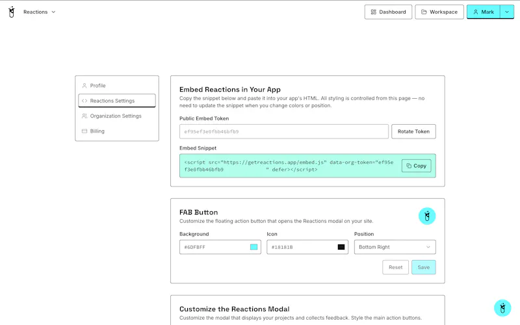The image size is (520, 325).
Task: Select Profile in settings sidebar
Action: click(x=117, y=86)
